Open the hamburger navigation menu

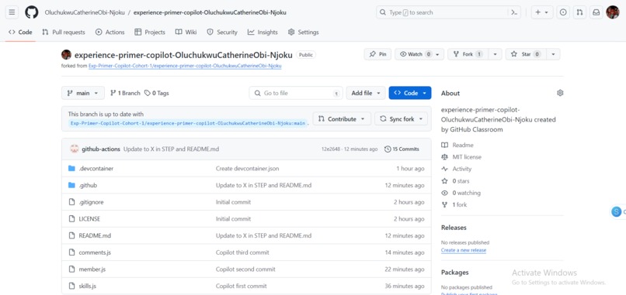(12, 12)
